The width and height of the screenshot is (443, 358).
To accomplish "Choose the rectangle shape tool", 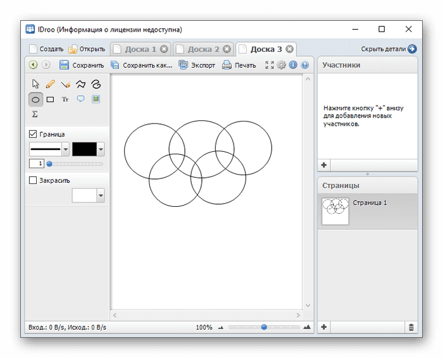I will pyautogui.click(x=51, y=99).
